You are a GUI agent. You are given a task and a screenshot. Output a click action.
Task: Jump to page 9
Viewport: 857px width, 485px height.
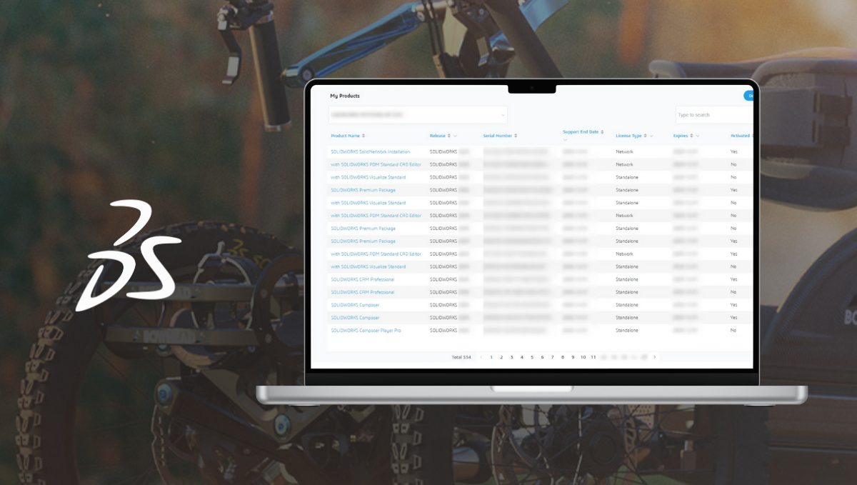pos(573,357)
